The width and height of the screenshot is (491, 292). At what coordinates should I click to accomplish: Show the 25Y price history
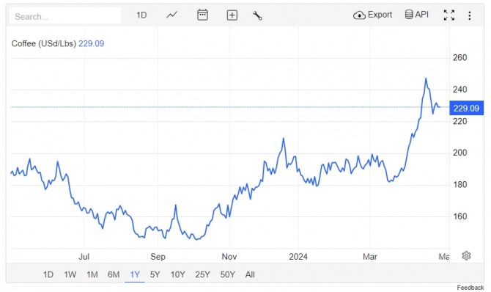[x=202, y=274]
